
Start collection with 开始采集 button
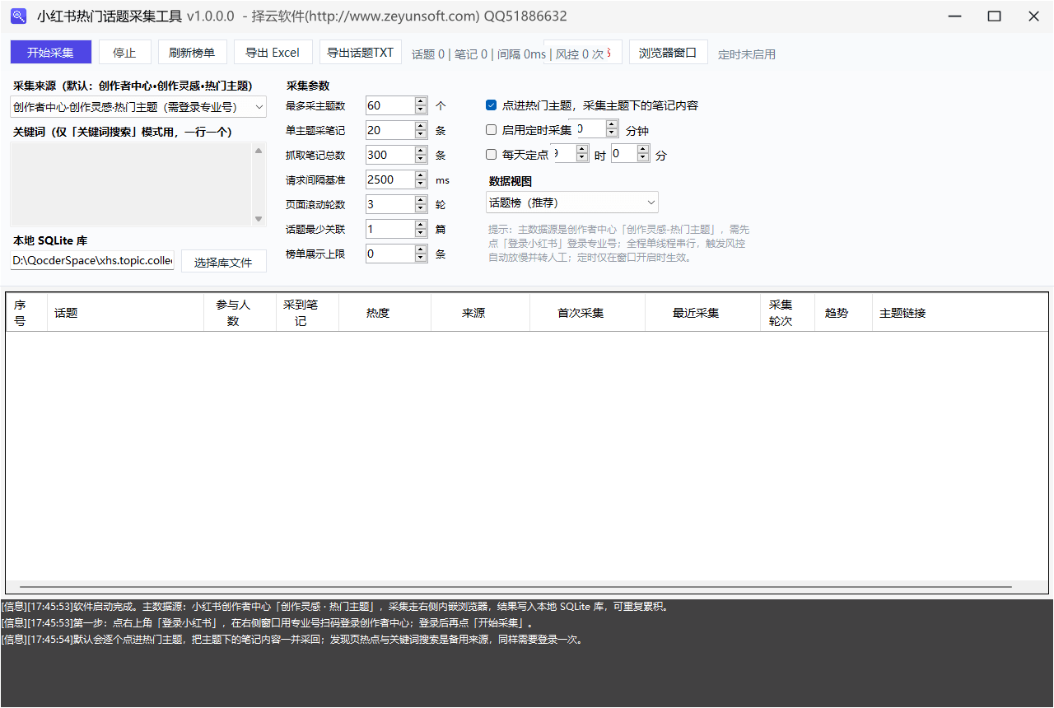point(51,53)
